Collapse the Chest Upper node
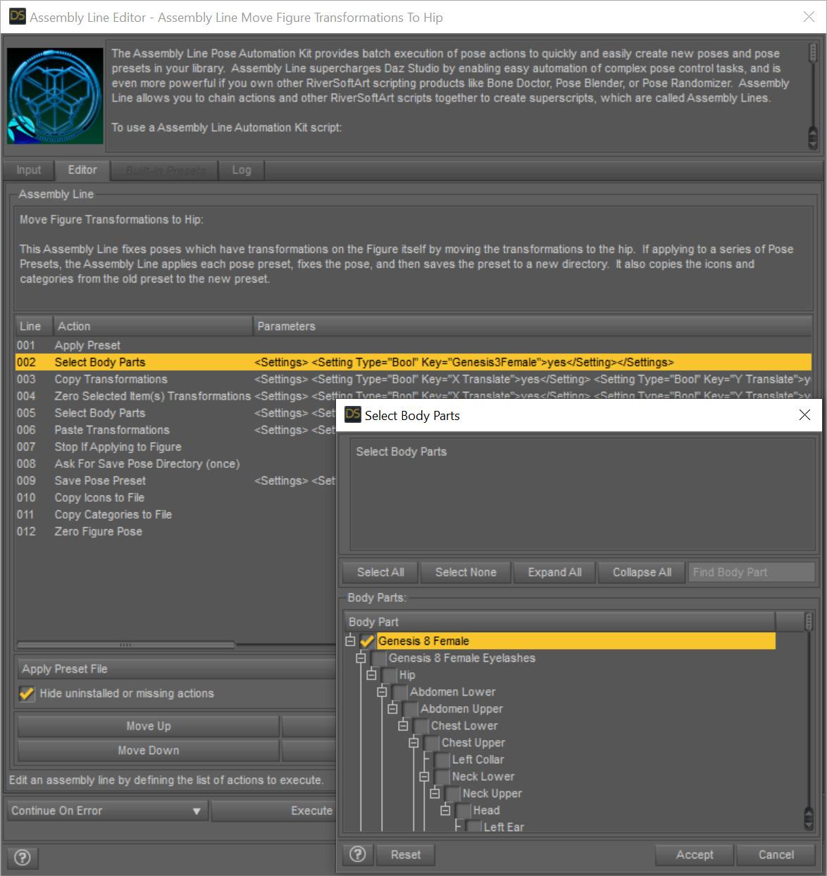This screenshot has height=876, width=827. [414, 742]
